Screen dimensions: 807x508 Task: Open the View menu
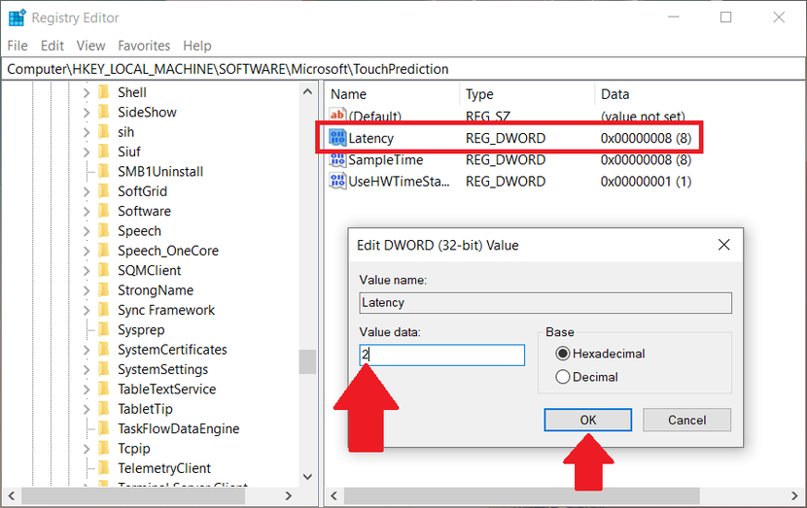[x=90, y=46]
